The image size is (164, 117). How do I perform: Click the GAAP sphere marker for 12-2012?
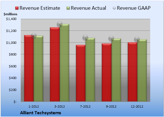pyautogui.click(x=137, y=39)
